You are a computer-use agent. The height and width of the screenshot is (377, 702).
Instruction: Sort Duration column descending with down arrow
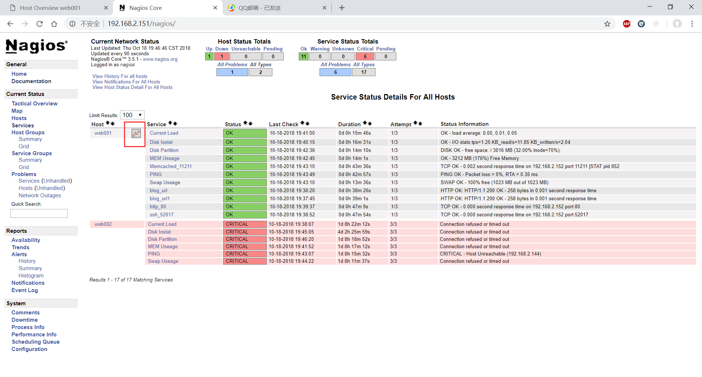click(x=370, y=124)
